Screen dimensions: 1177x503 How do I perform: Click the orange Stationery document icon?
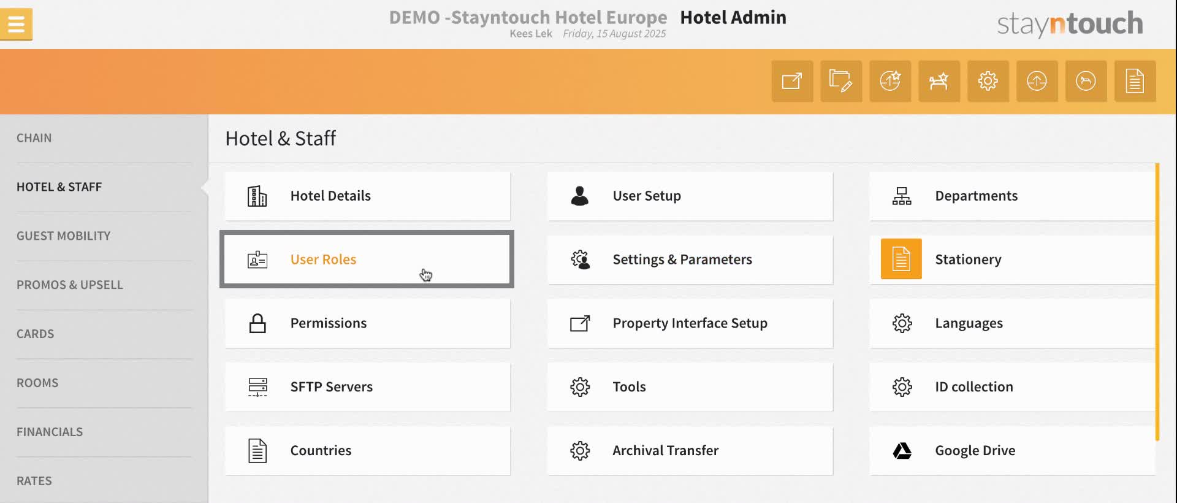pyautogui.click(x=901, y=259)
